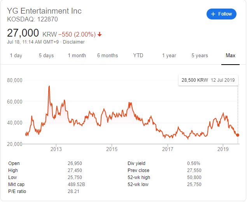
Task: Click the −550 (2.00%) change value
Action: [x=77, y=34]
